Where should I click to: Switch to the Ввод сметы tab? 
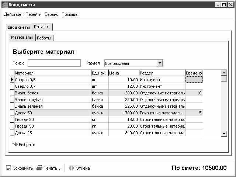click(x=19, y=27)
